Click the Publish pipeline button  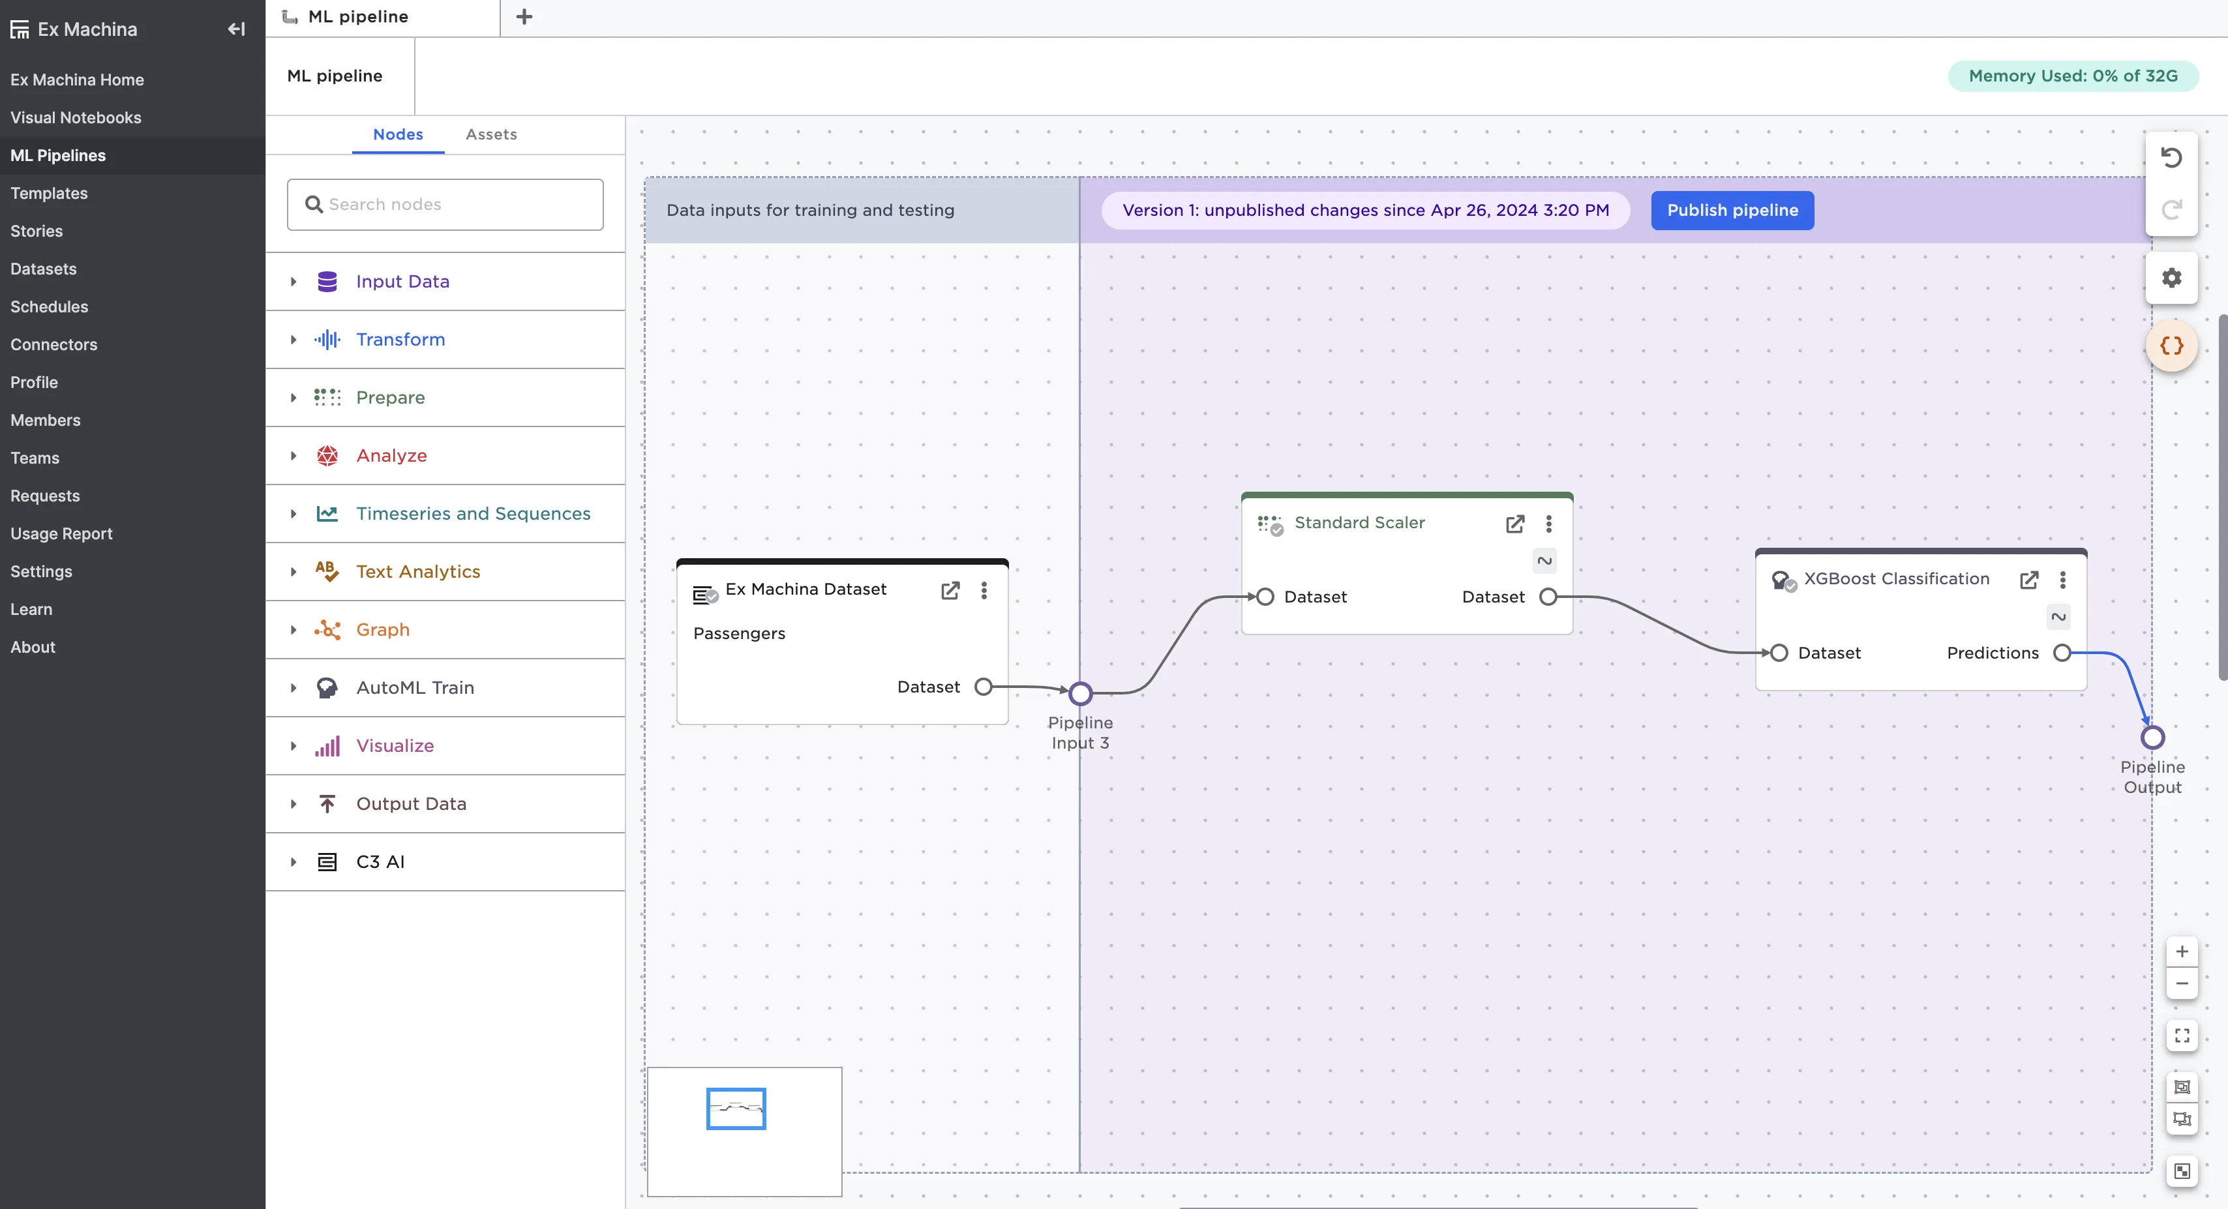pos(1732,210)
